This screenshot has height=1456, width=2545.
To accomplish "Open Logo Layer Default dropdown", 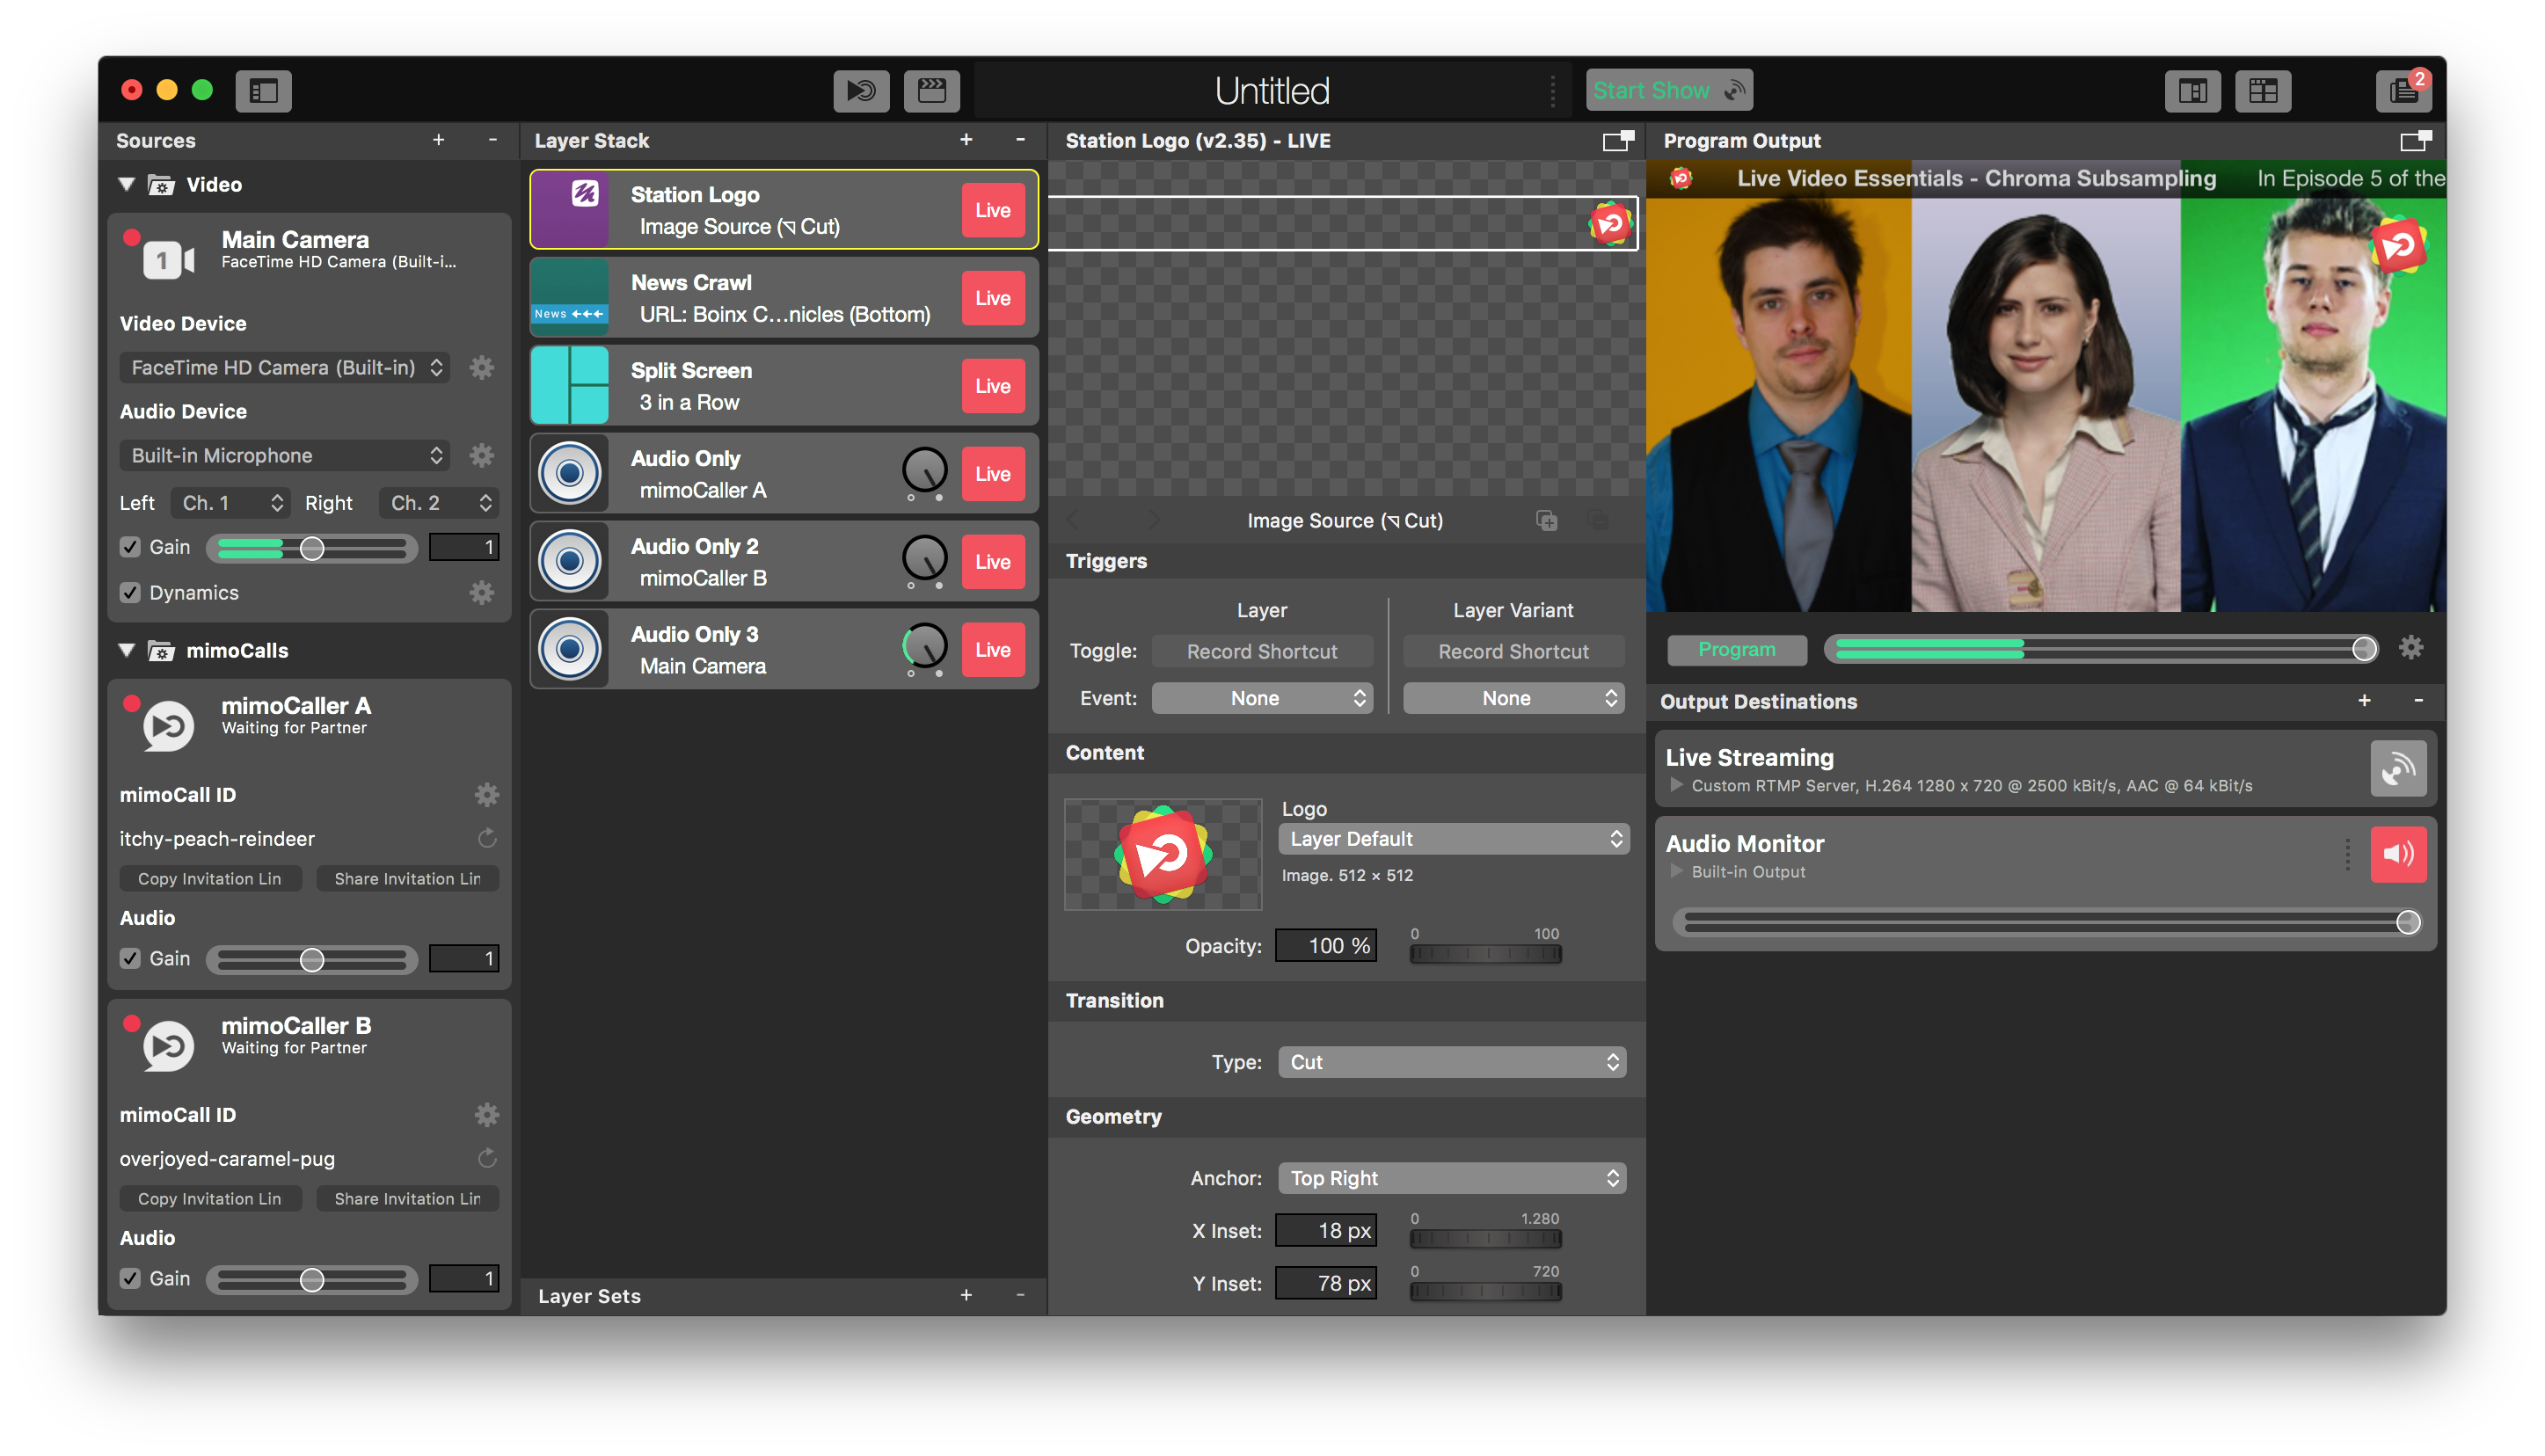I will pyautogui.click(x=1453, y=839).
